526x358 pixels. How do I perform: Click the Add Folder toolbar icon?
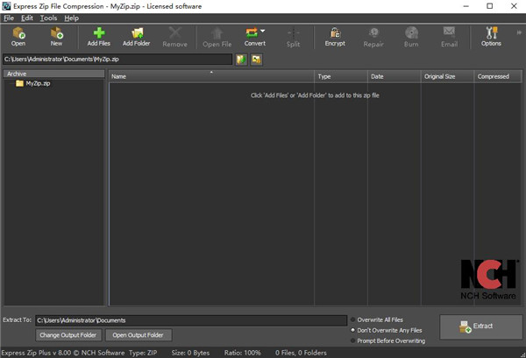coord(137,36)
